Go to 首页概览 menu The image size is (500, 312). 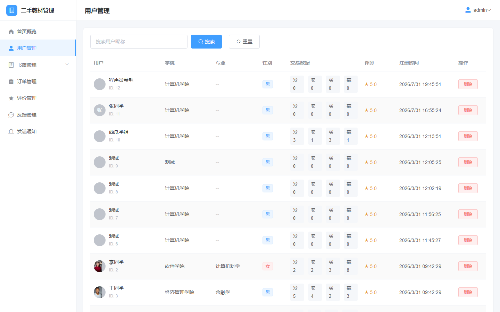(x=38, y=32)
